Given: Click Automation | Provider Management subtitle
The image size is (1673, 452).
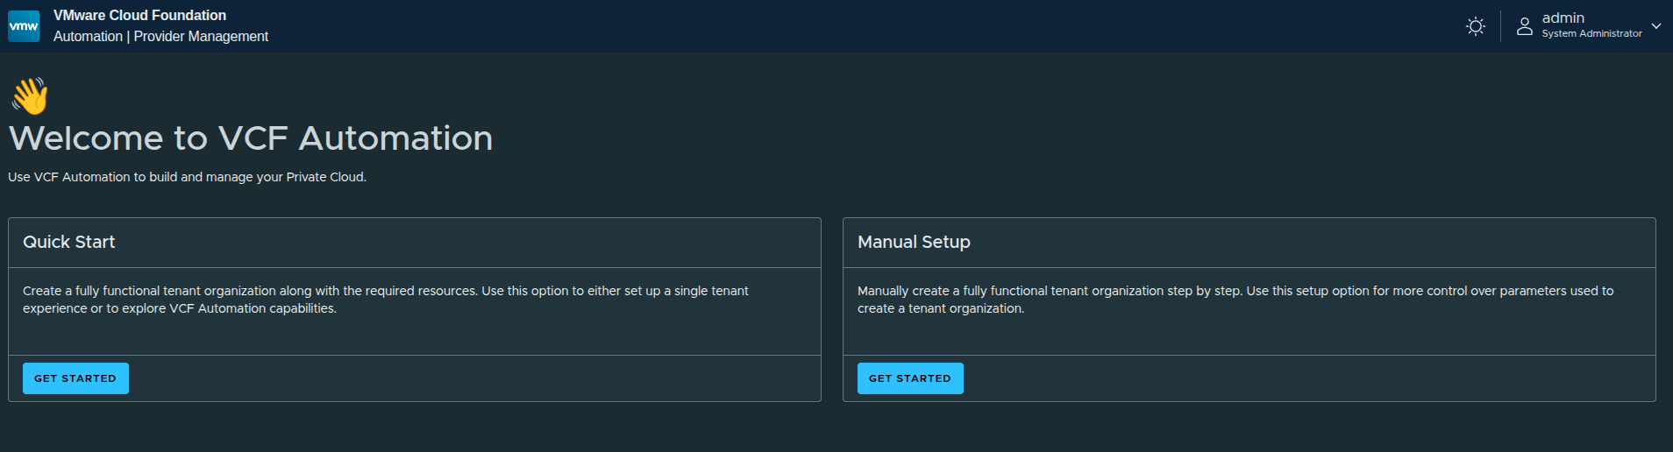Looking at the screenshot, I should coord(160,37).
